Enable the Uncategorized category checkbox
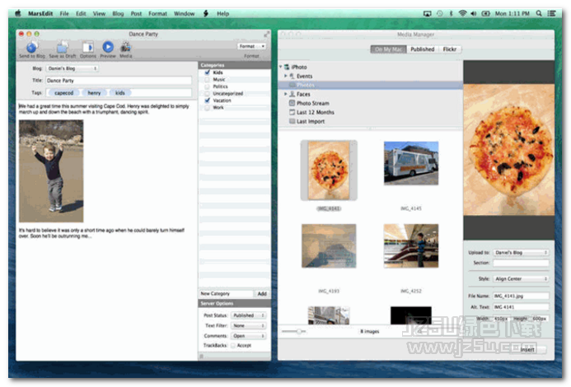 pos(207,93)
